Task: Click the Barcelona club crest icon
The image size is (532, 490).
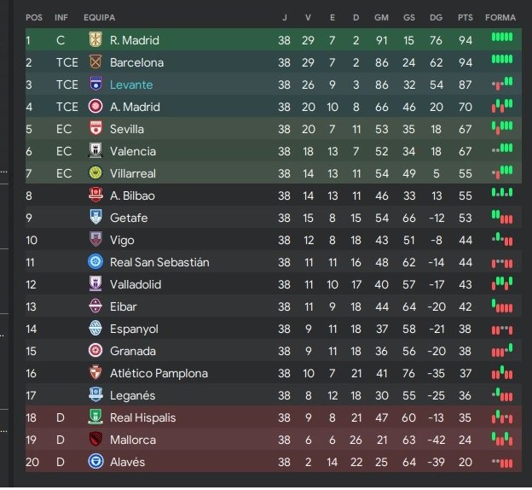Action: pyautogui.click(x=95, y=62)
